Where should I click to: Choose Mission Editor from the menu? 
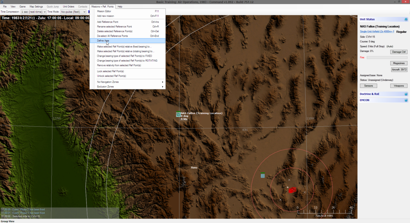point(128,11)
